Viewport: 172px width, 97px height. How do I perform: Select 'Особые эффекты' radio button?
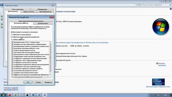coord(12,40)
